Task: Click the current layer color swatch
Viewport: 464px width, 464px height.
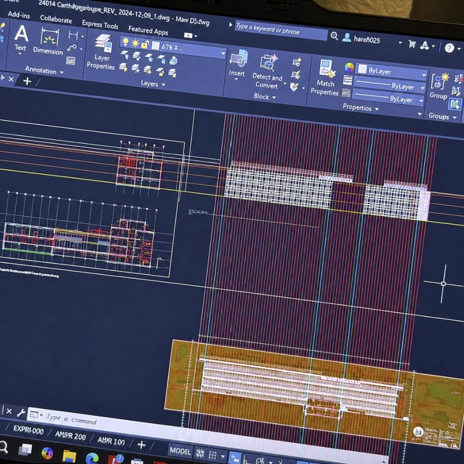Action: (x=156, y=46)
